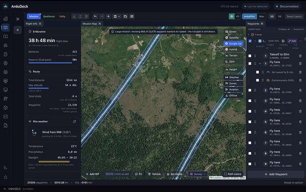
Task: Click the clear mission trash icon in toolbar
Action: point(86,16)
